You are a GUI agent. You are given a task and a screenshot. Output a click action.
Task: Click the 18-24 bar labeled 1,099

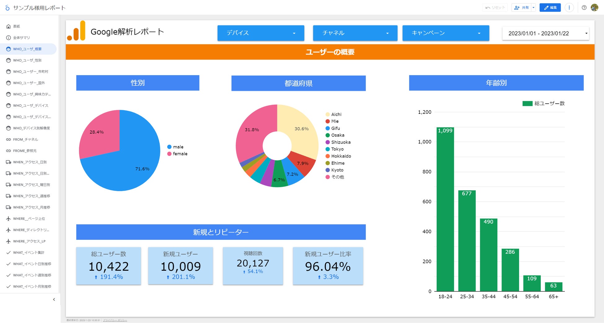[x=445, y=209]
